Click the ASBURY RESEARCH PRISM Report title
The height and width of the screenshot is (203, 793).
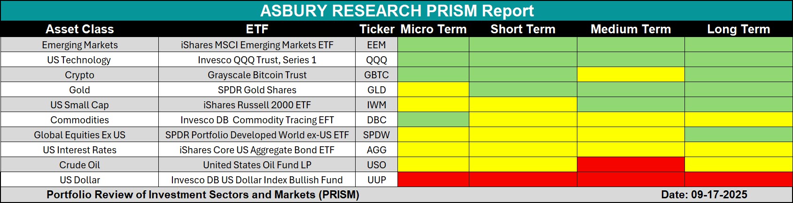pyautogui.click(x=397, y=10)
